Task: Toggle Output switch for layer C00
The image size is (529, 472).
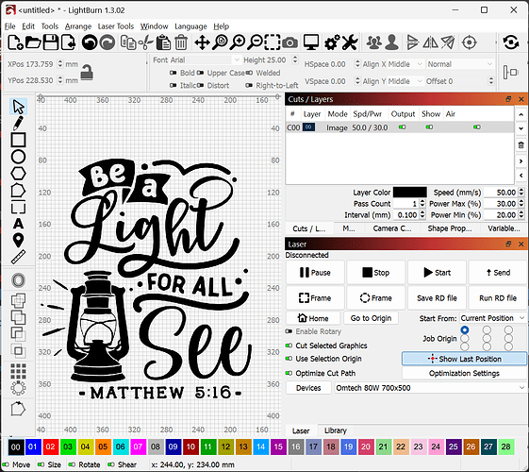Action: (x=402, y=127)
